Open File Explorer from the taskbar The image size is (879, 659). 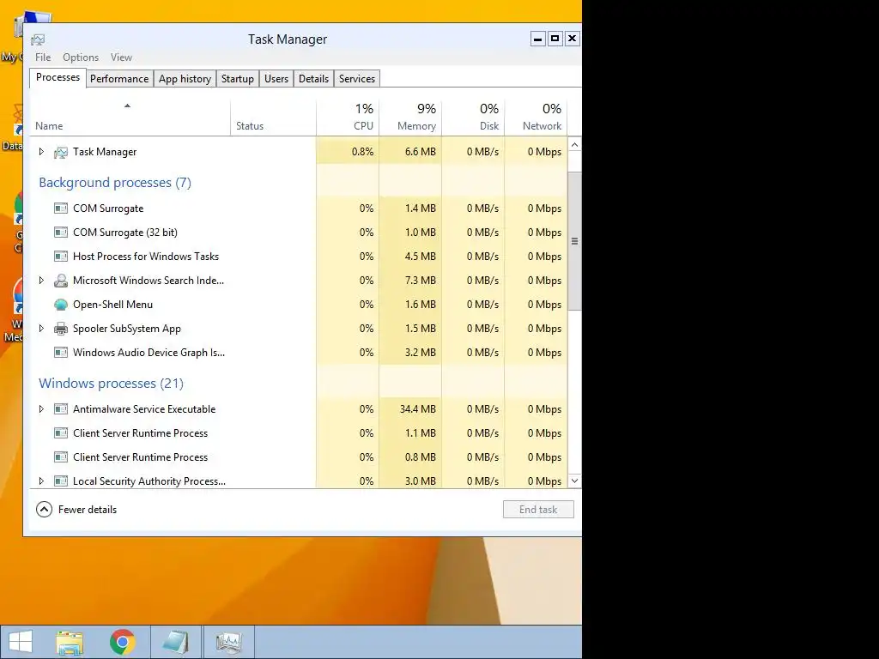(70, 642)
